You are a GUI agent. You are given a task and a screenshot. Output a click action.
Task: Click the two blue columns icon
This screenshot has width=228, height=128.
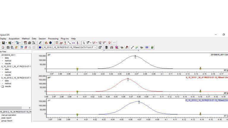point(22,47)
